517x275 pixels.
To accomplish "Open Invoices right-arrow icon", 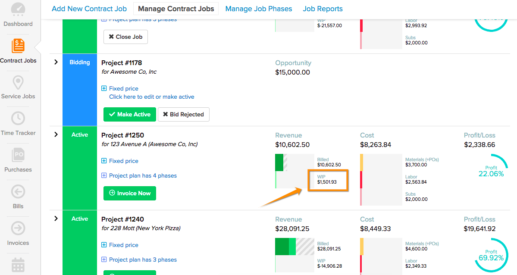I will (x=18, y=228).
